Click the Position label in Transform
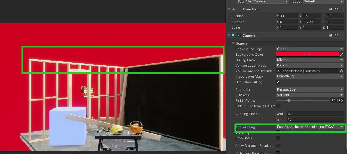 pyautogui.click(x=237, y=16)
